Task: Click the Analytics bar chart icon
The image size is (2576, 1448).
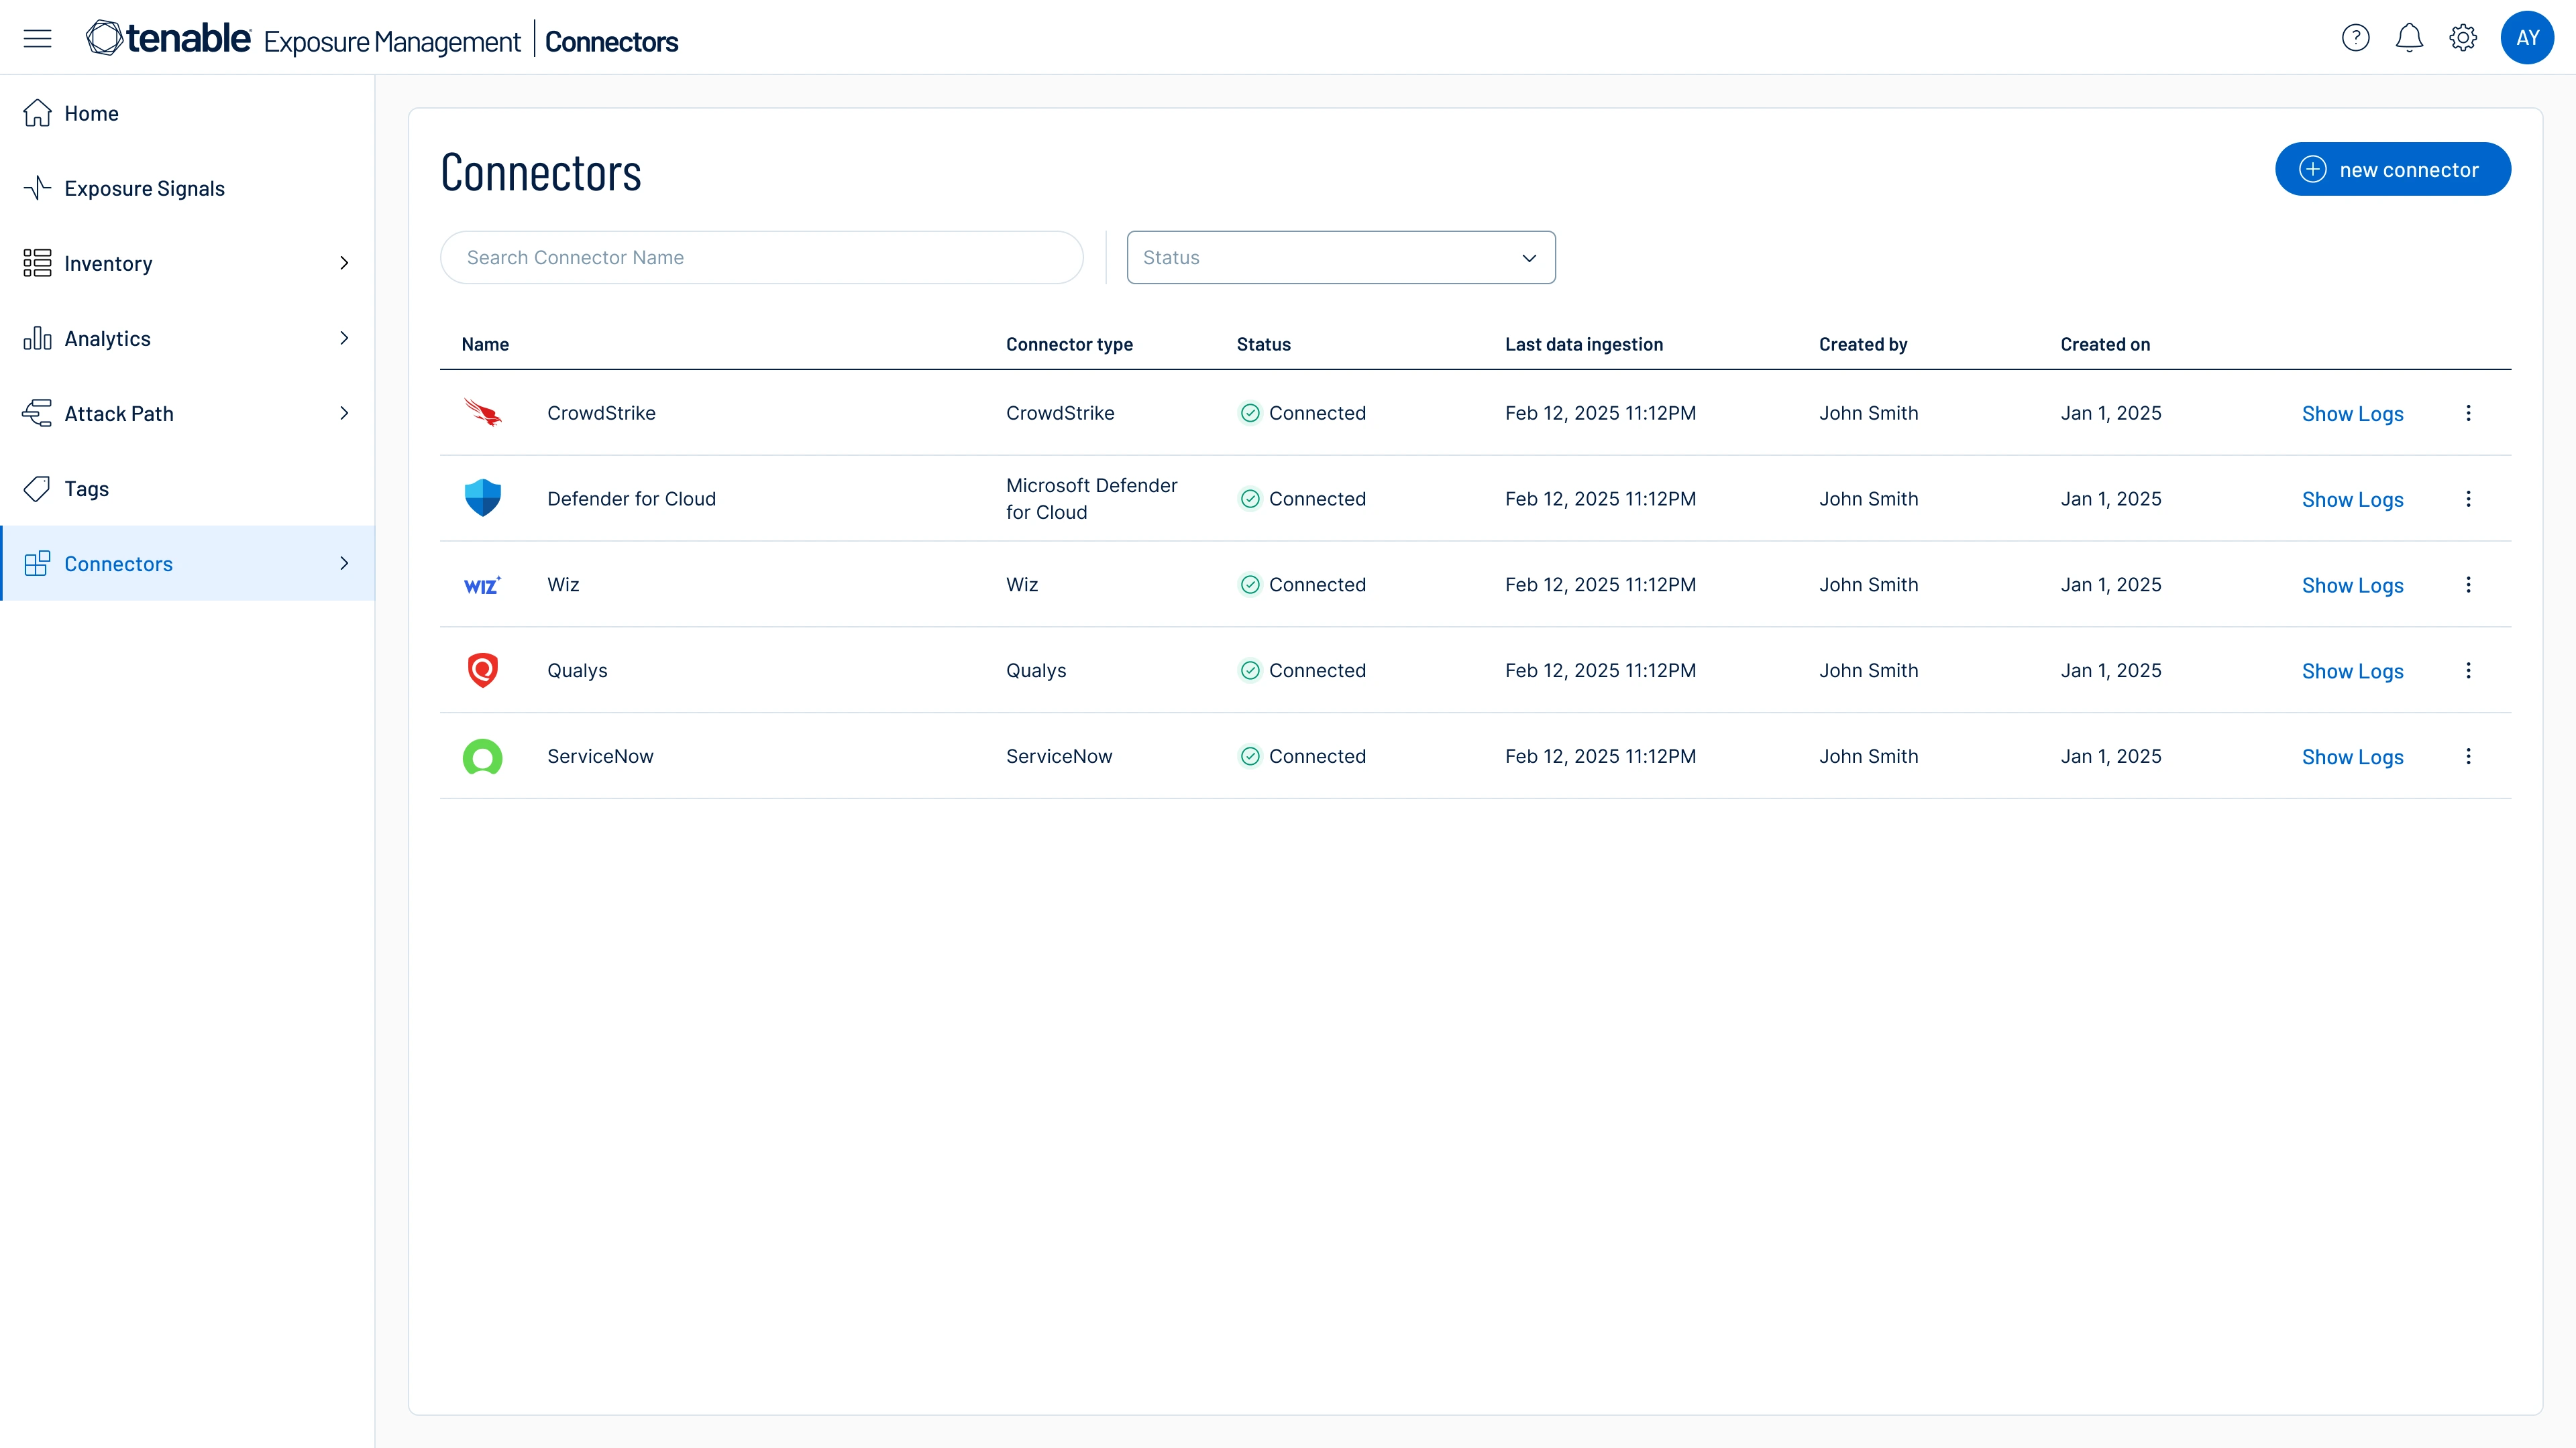Action: click(x=37, y=338)
